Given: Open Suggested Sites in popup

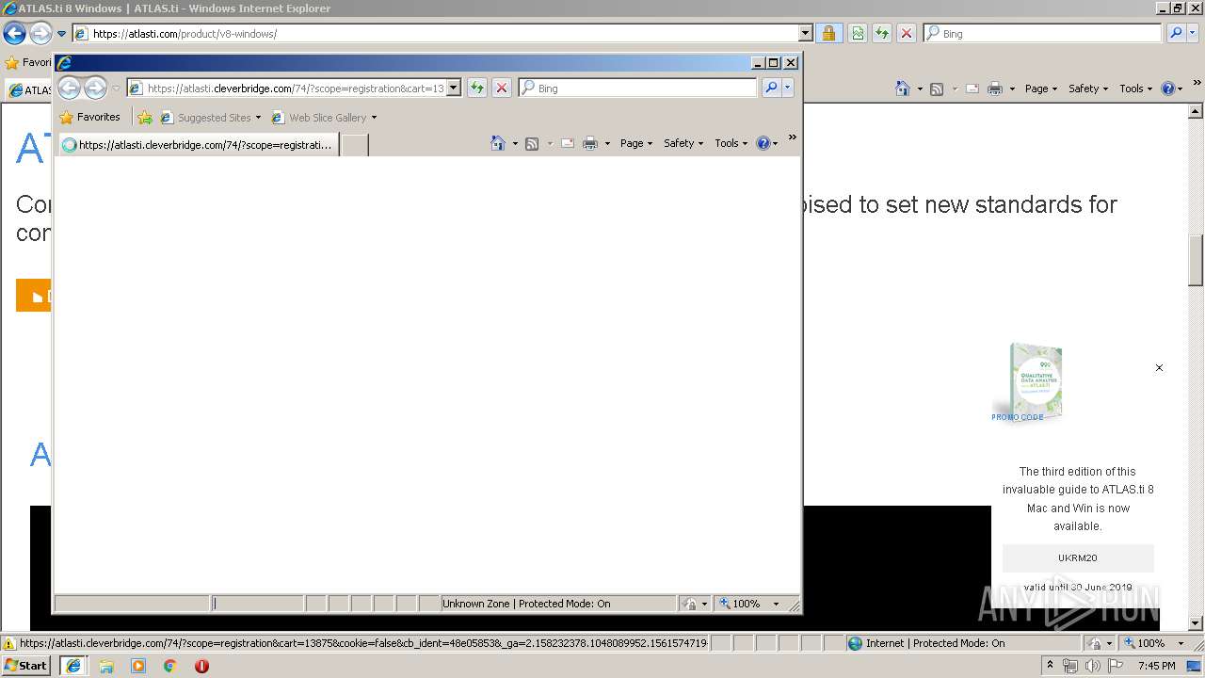Looking at the screenshot, I should tap(210, 118).
